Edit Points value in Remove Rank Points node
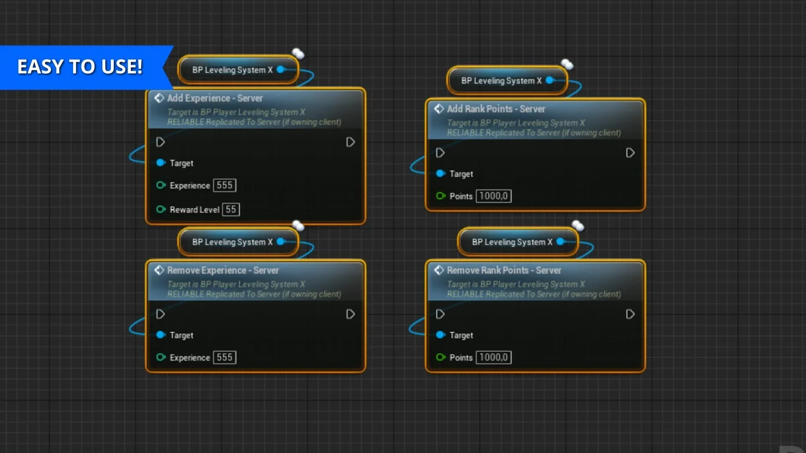806x453 pixels. pos(494,357)
